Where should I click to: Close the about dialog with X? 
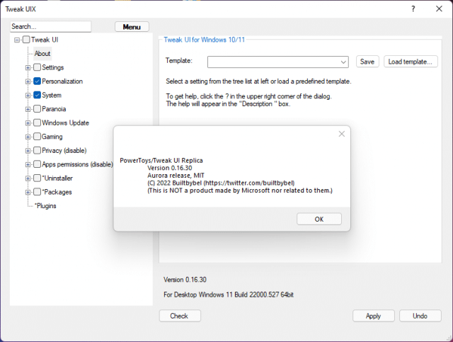[x=342, y=134]
